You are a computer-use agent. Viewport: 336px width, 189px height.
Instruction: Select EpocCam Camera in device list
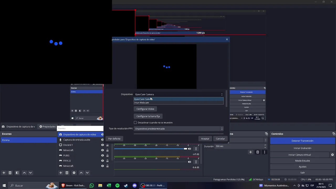tap(179, 99)
